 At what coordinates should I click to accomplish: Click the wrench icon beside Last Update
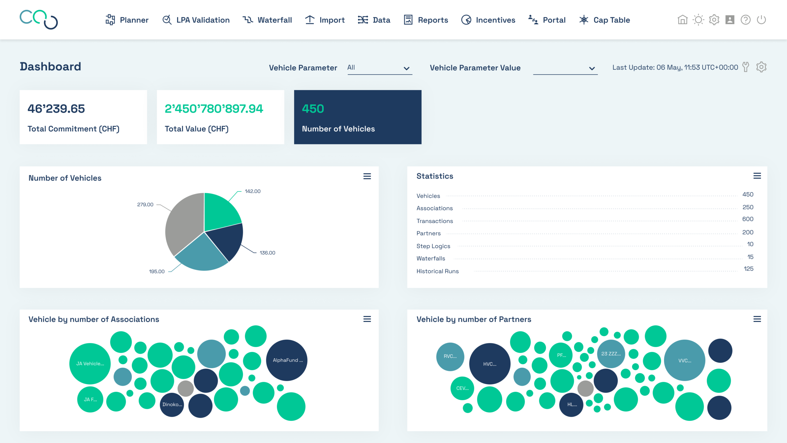pyautogui.click(x=745, y=67)
